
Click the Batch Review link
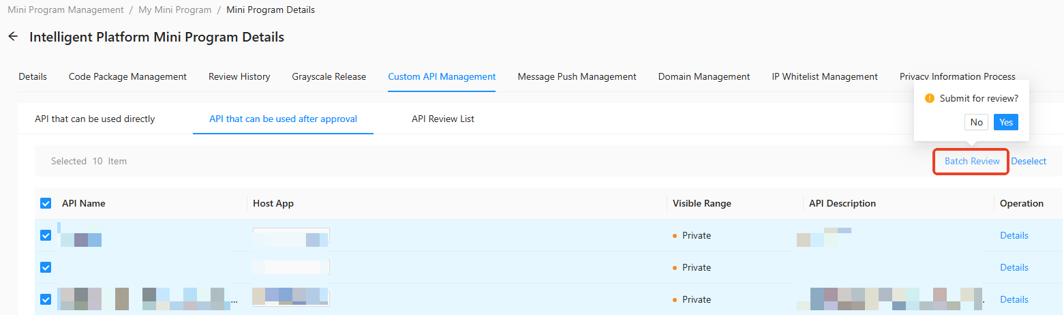tap(972, 162)
